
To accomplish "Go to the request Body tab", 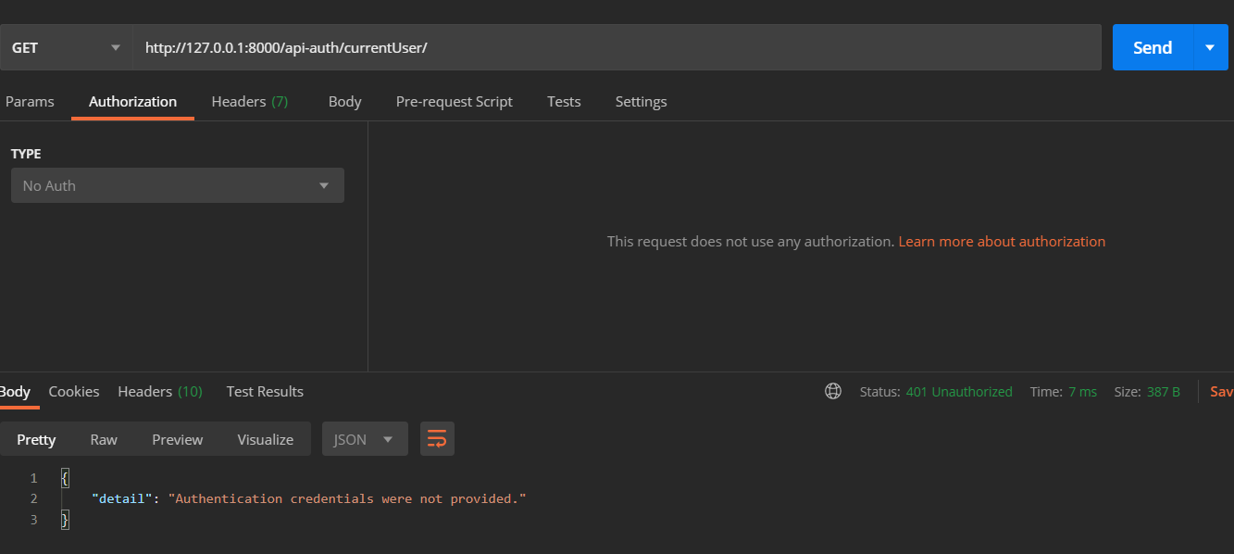I will click(344, 102).
